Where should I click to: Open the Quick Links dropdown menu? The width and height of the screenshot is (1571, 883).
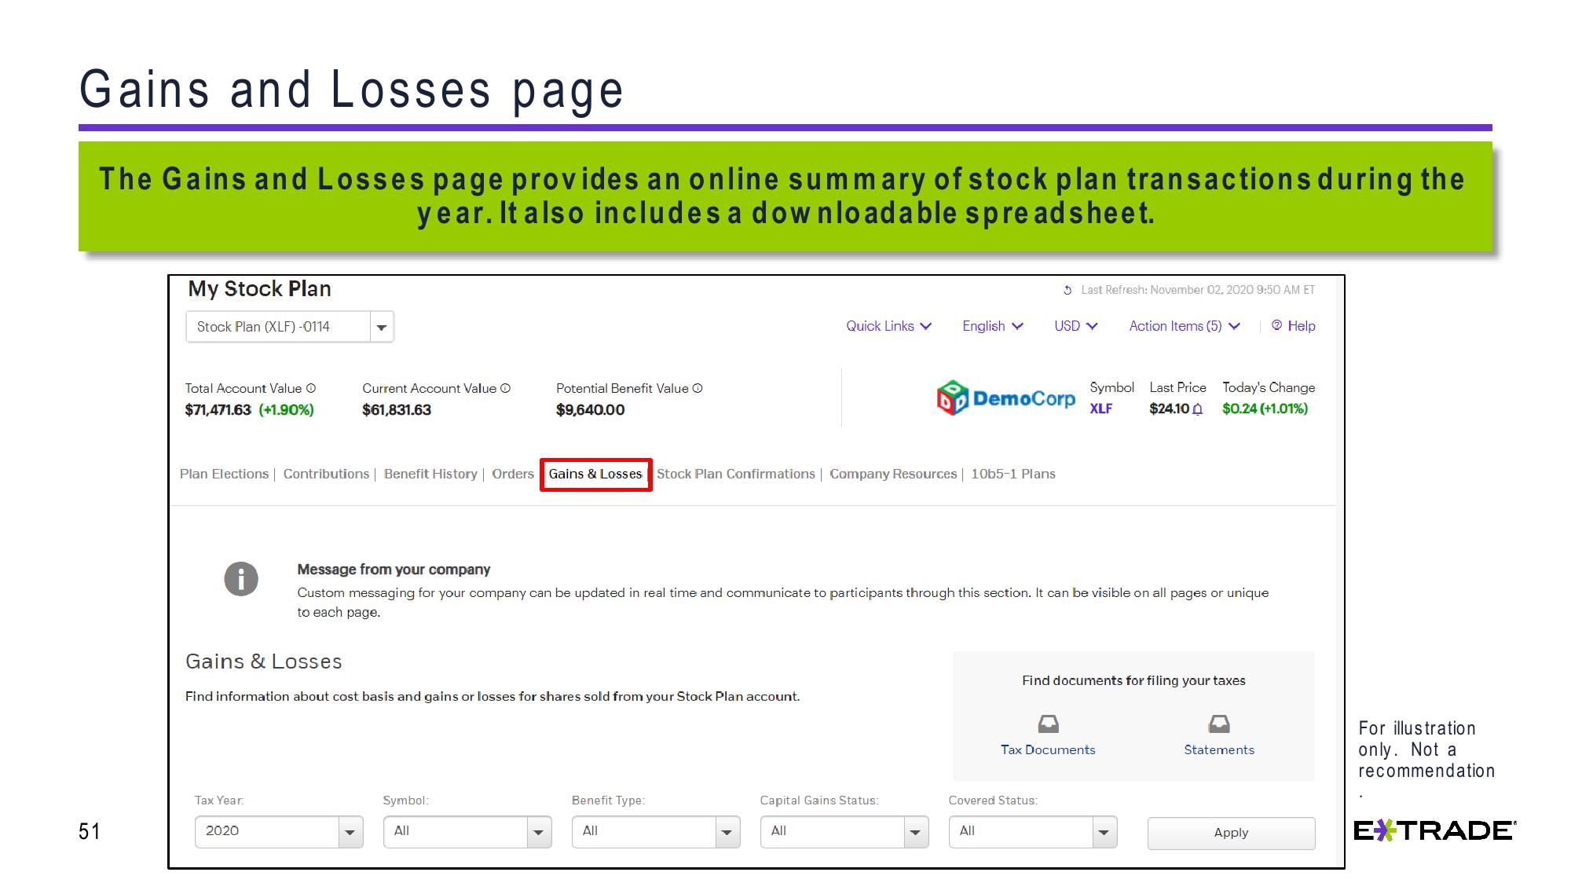884,326
